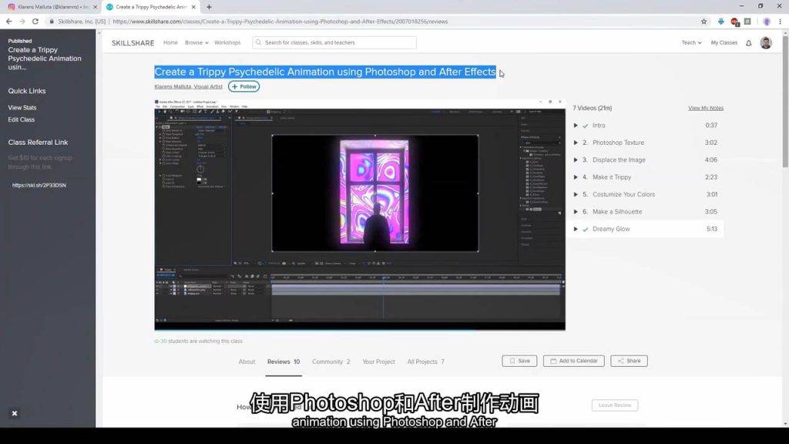
Task: Open Edit Class in the sidebar
Action: tap(21, 119)
